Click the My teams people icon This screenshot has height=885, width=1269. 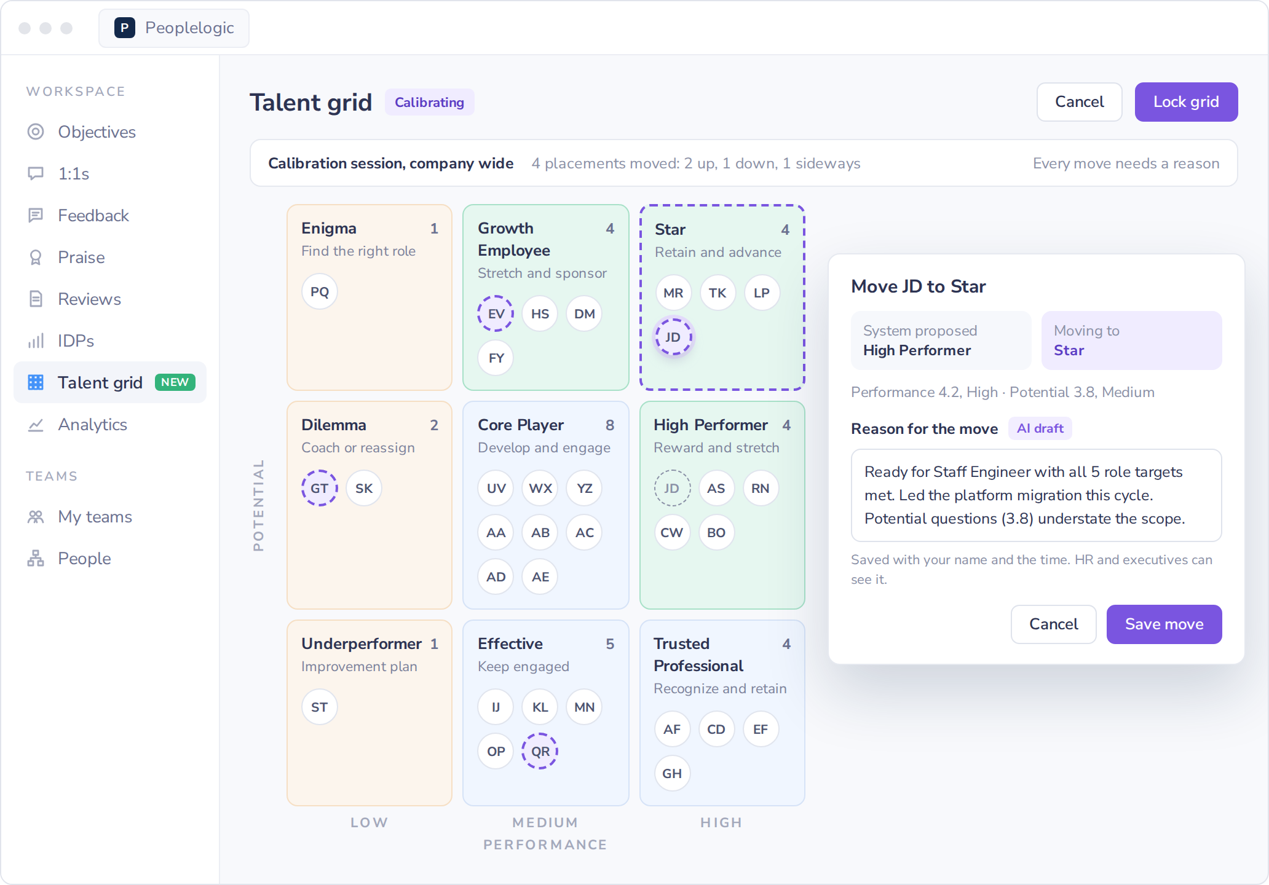point(36,516)
